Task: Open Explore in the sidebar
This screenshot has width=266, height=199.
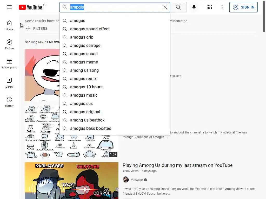Action: tap(9, 45)
